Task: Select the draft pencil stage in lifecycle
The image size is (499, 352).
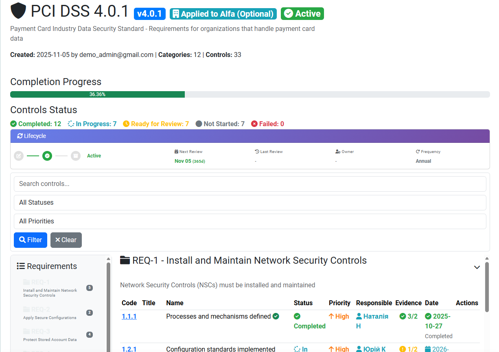Action: click(x=19, y=156)
